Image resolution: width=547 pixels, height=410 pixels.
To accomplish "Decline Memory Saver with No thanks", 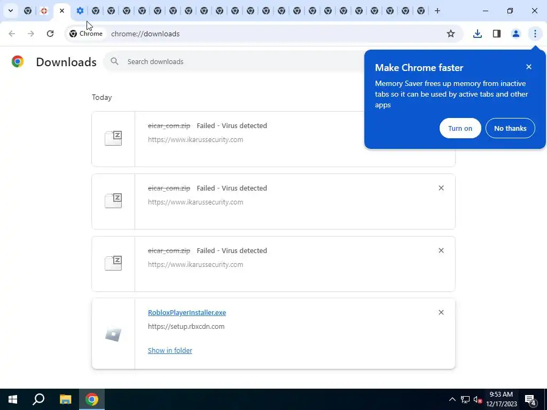I will (510, 128).
